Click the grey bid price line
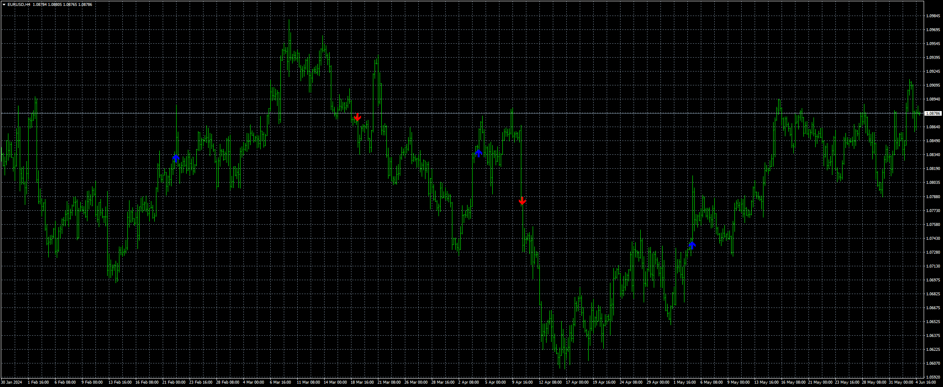The image size is (943, 387). click(x=462, y=114)
